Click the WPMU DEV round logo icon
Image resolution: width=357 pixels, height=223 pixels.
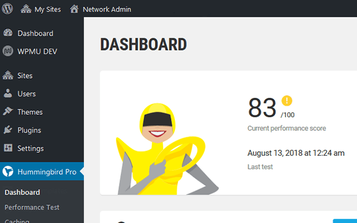[8, 51]
